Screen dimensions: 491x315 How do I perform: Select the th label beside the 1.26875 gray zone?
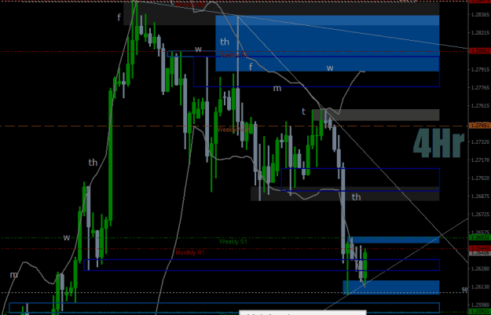point(356,197)
